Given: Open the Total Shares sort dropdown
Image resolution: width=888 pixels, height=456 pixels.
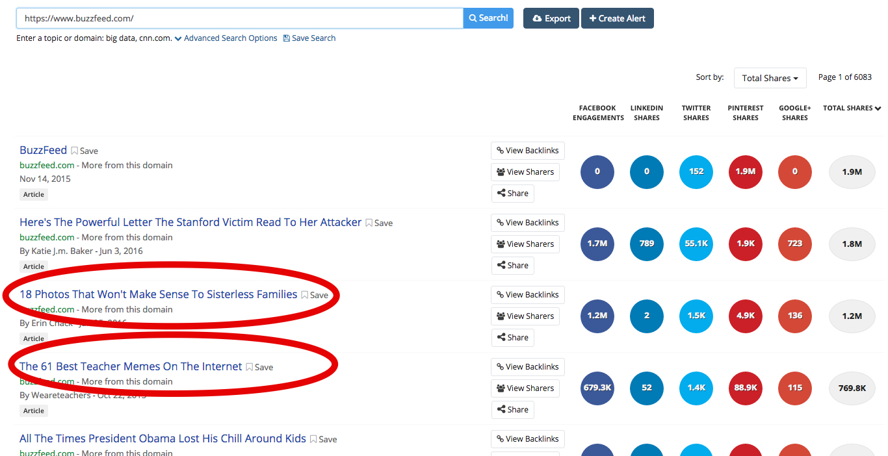Looking at the screenshot, I should coord(770,78).
